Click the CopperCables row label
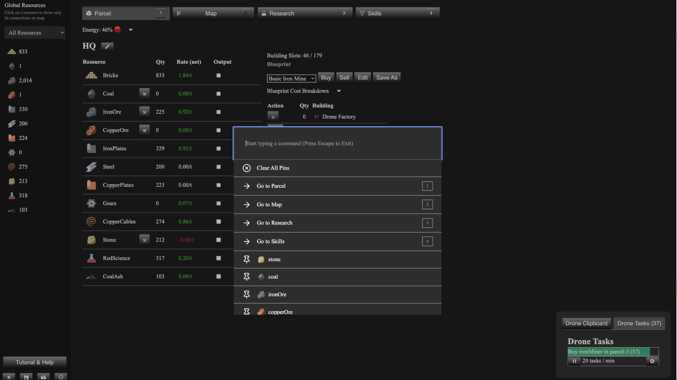 (x=119, y=222)
